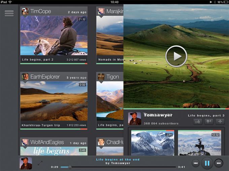
Task: Play the main video with the big play button
Action: click(176, 56)
